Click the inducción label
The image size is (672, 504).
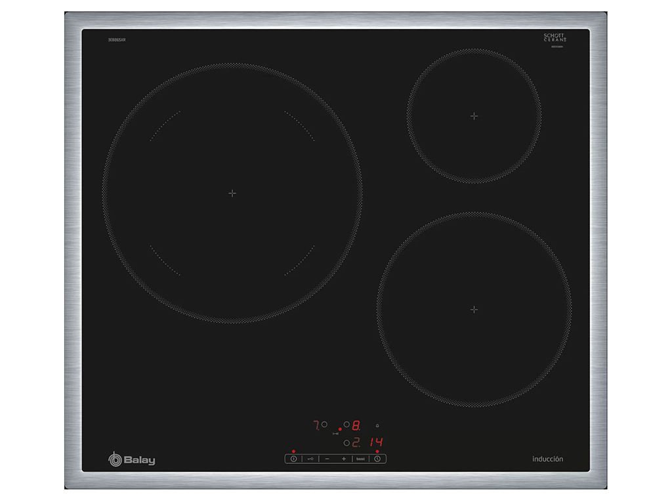click(548, 459)
